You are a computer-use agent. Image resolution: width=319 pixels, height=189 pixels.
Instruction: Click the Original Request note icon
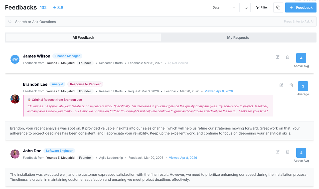pyautogui.click(x=29, y=100)
